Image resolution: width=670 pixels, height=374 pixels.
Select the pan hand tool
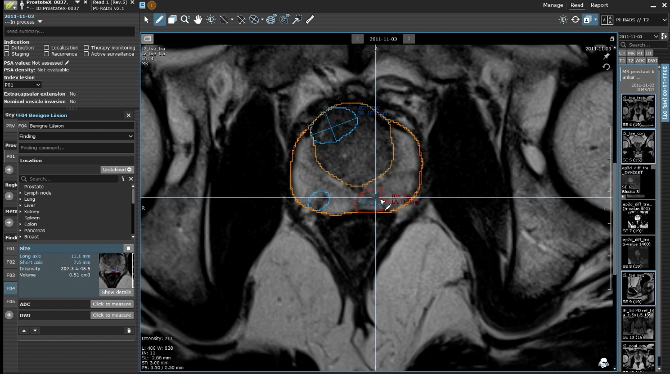[x=198, y=20]
